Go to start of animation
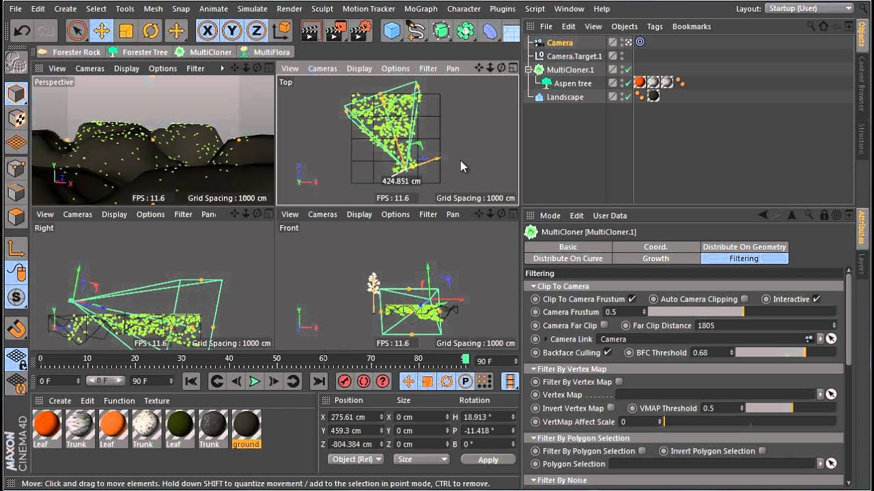 pyautogui.click(x=191, y=381)
